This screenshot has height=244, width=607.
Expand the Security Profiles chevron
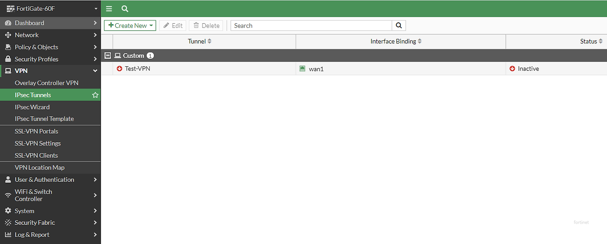coord(95,59)
